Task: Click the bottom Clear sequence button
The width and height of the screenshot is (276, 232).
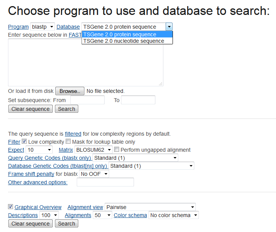Action: (x=31, y=224)
